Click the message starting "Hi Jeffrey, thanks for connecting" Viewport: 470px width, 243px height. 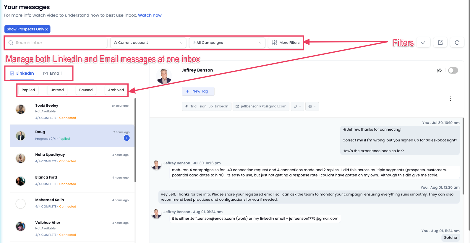[x=400, y=140]
